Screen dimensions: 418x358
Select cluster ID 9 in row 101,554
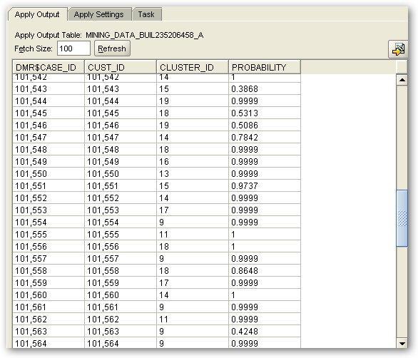(x=192, y=223)
